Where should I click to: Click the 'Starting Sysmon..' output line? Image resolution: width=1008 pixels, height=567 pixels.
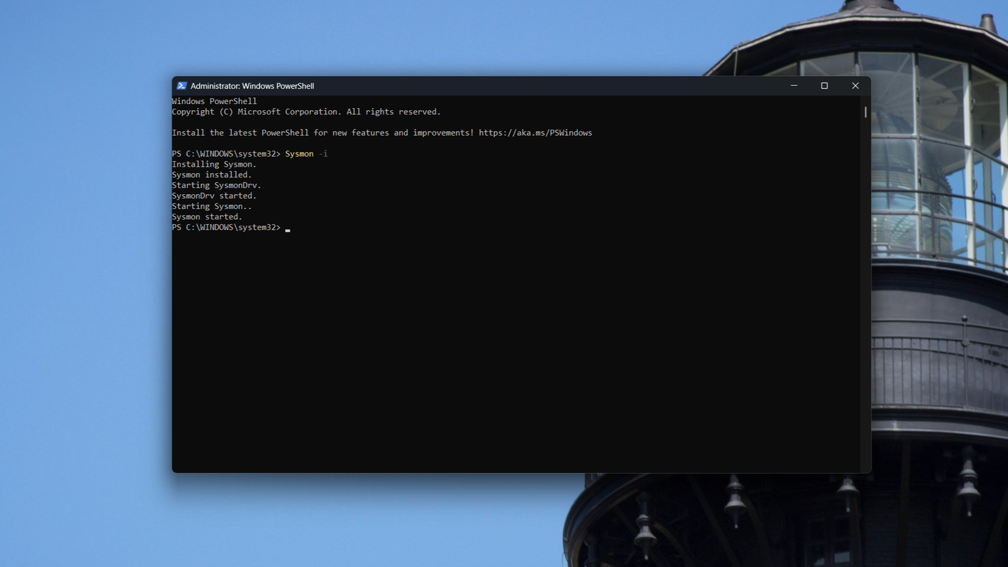[212, 206]
